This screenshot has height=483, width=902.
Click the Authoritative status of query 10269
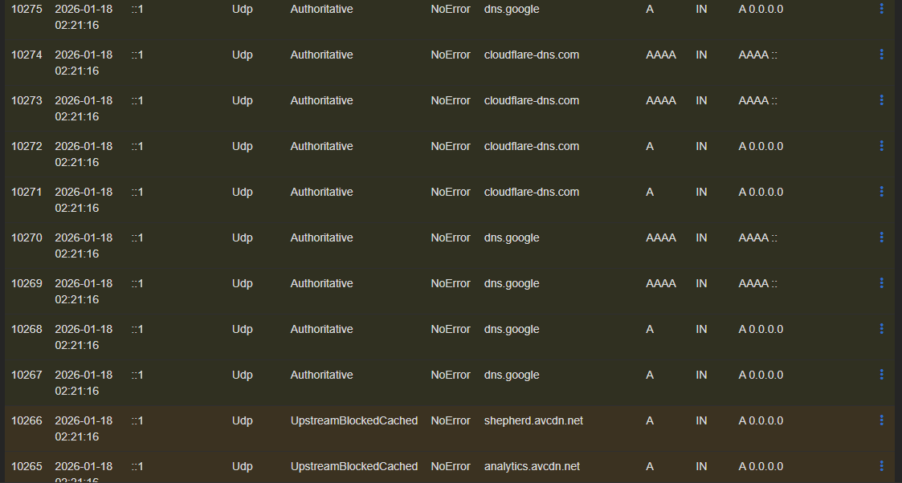click(x=321, y=282)
